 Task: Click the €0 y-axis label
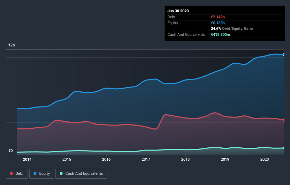11,151
